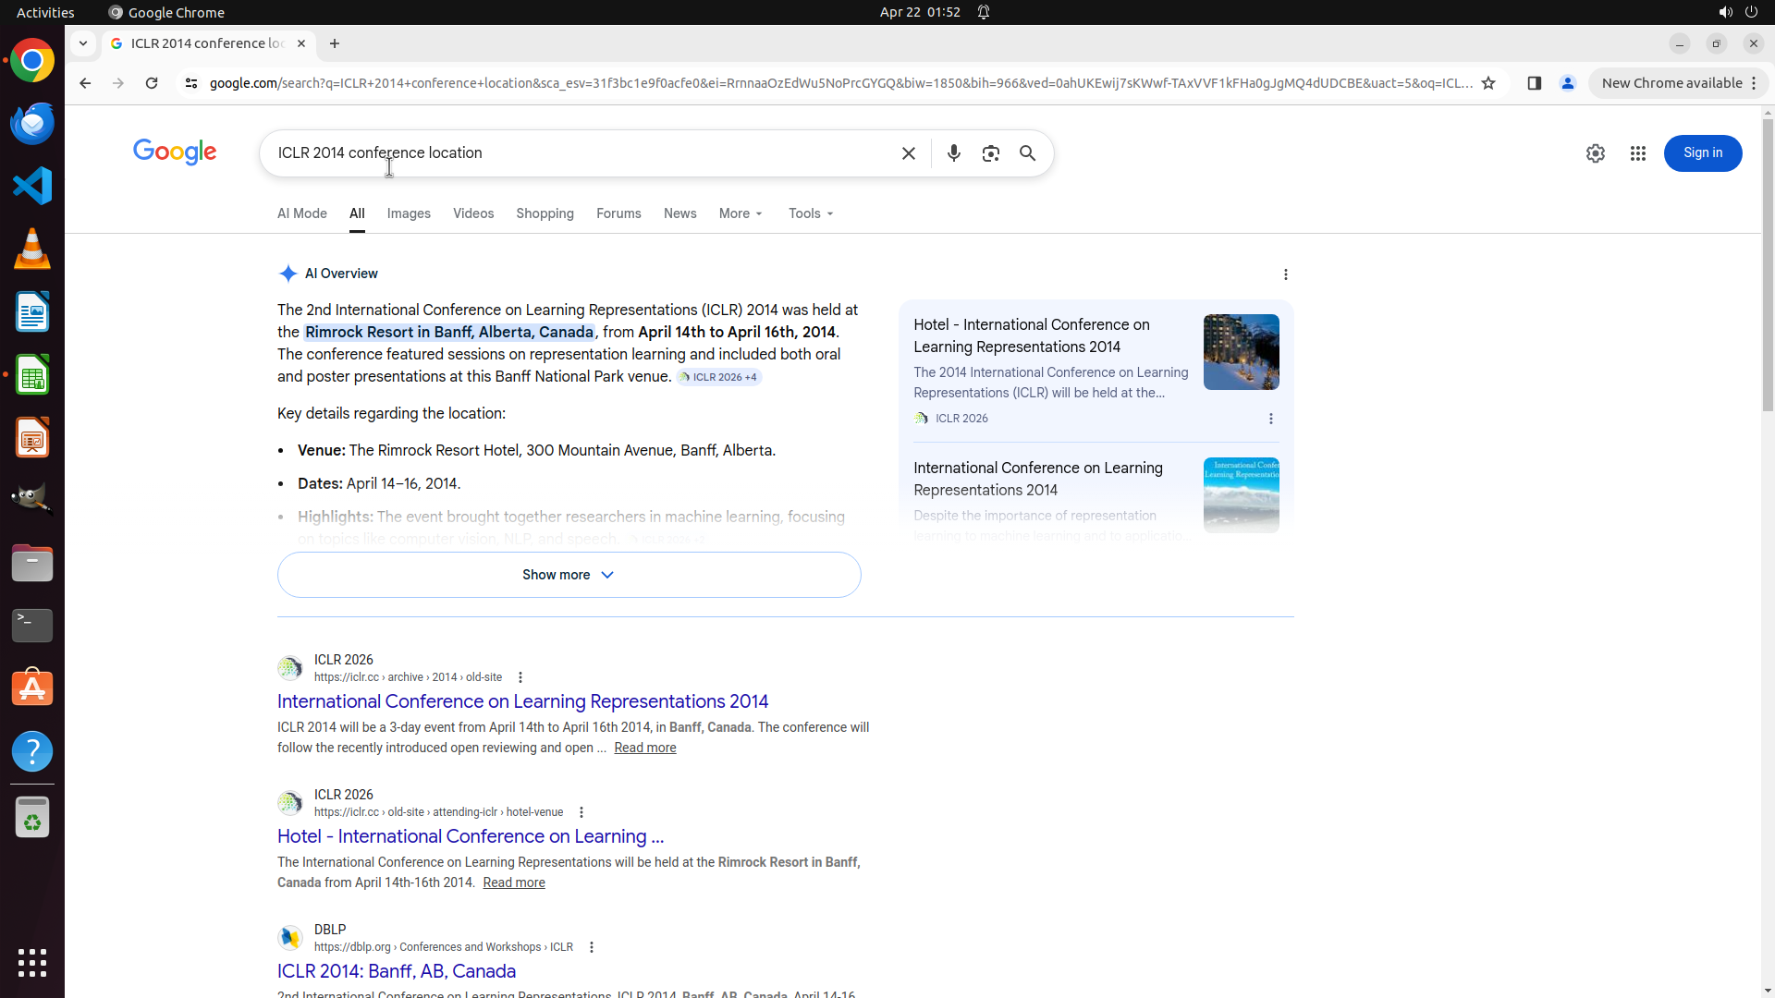Open the Tools dropdown

coord(811,213)
